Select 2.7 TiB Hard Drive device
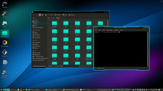 pos(40,57)
